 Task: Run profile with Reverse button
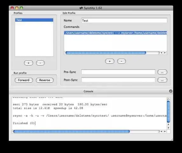[45, 80]
